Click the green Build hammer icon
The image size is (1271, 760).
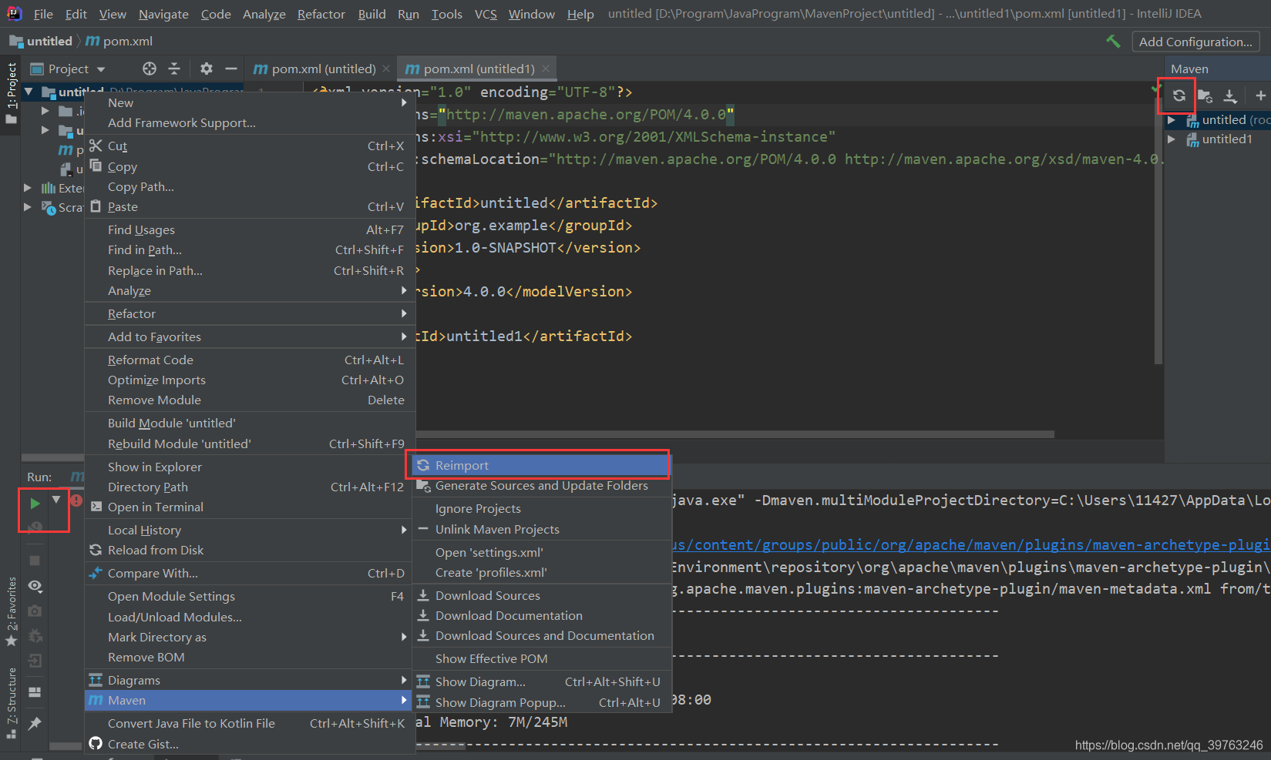(1113, 42)
